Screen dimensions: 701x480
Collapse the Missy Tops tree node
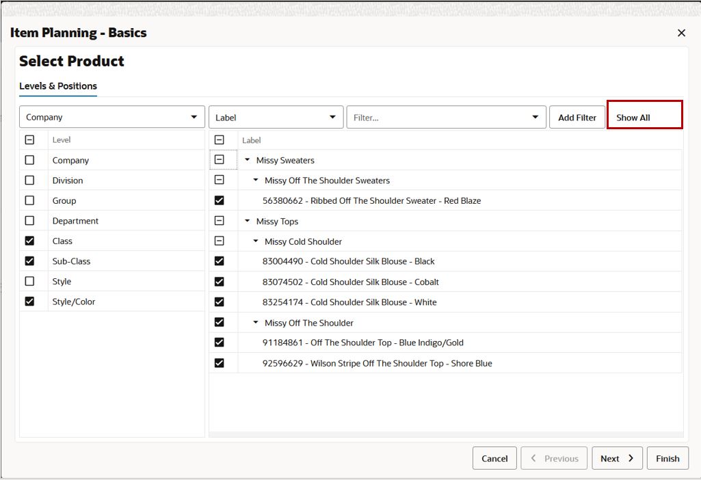tap(247, 221)
